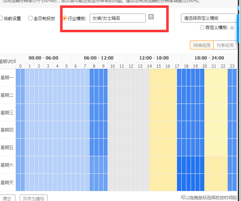Viewport: 241px width, 201px height.
Task: Open the 女装/女士精品 industry template dropdown
Action: coord(118,18)
